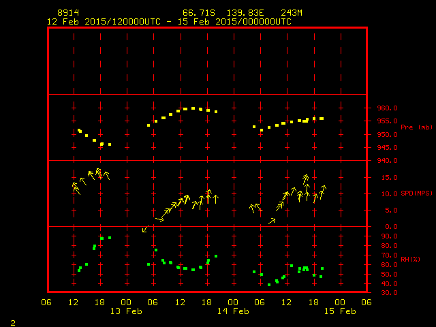The height and width of the screenshot is (327, 436).
Task: Click the frame number 2 in corner
Action: pyautogui.click(x=13, y=323)
